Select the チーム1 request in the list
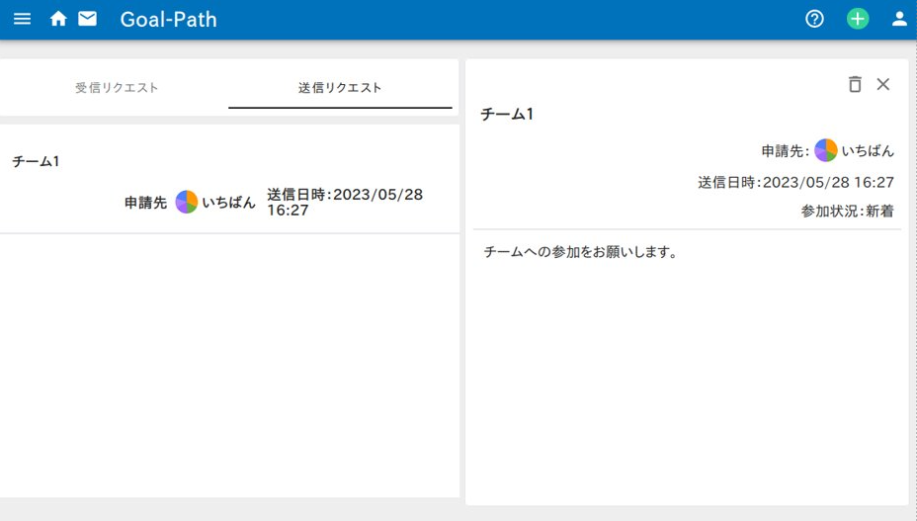 point(229,179)
